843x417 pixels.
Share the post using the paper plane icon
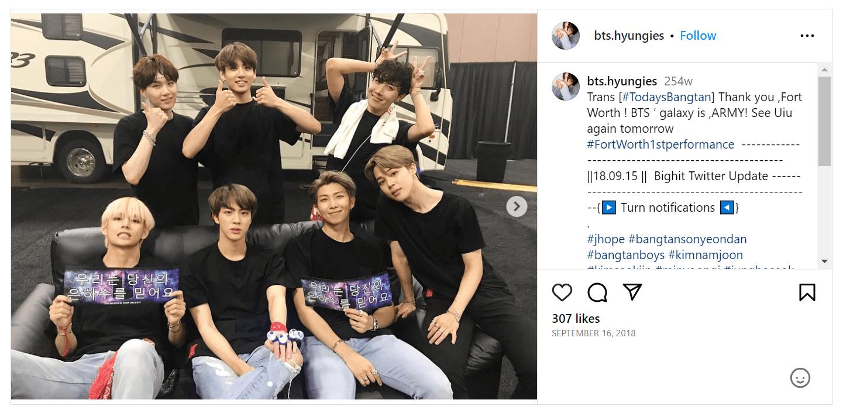pyautogui.click(x=632, y=292)
